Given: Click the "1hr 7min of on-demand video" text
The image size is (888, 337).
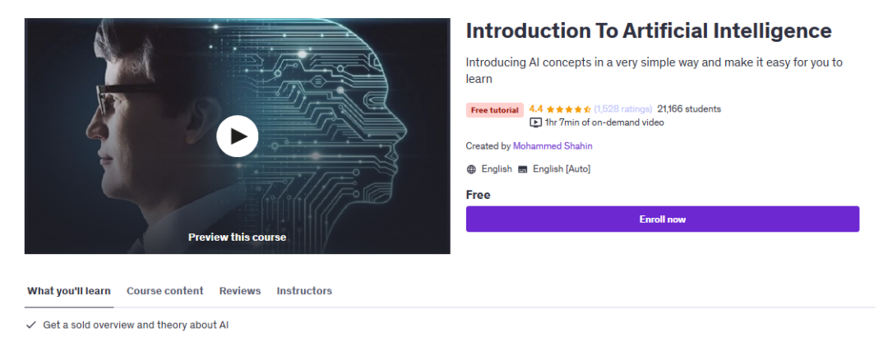Looking at the screenshot, I should (x=604, y=122).
